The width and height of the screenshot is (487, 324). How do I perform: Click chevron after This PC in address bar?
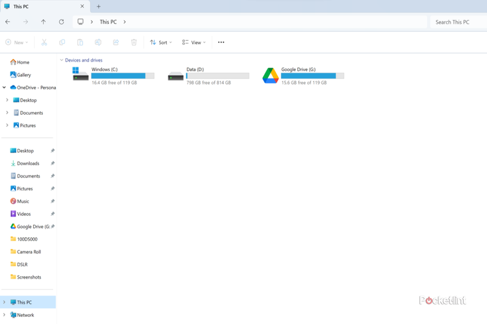pos(125,21)
